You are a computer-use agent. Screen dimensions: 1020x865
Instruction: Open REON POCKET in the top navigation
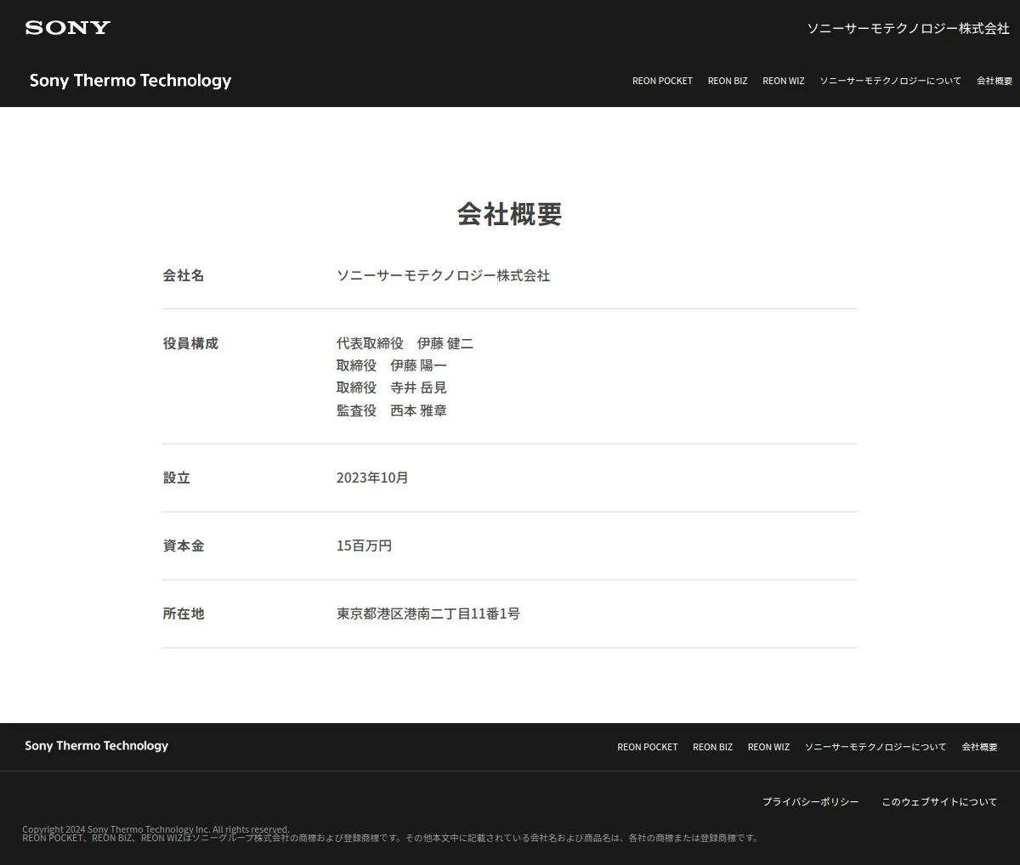point(662,81)
